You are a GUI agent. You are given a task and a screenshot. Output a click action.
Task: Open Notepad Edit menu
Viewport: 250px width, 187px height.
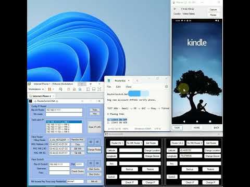(x=118, y=87)
